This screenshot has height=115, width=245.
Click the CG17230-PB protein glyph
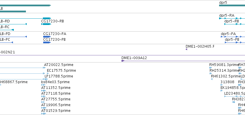pyautogui.click(x=47, y=42)
